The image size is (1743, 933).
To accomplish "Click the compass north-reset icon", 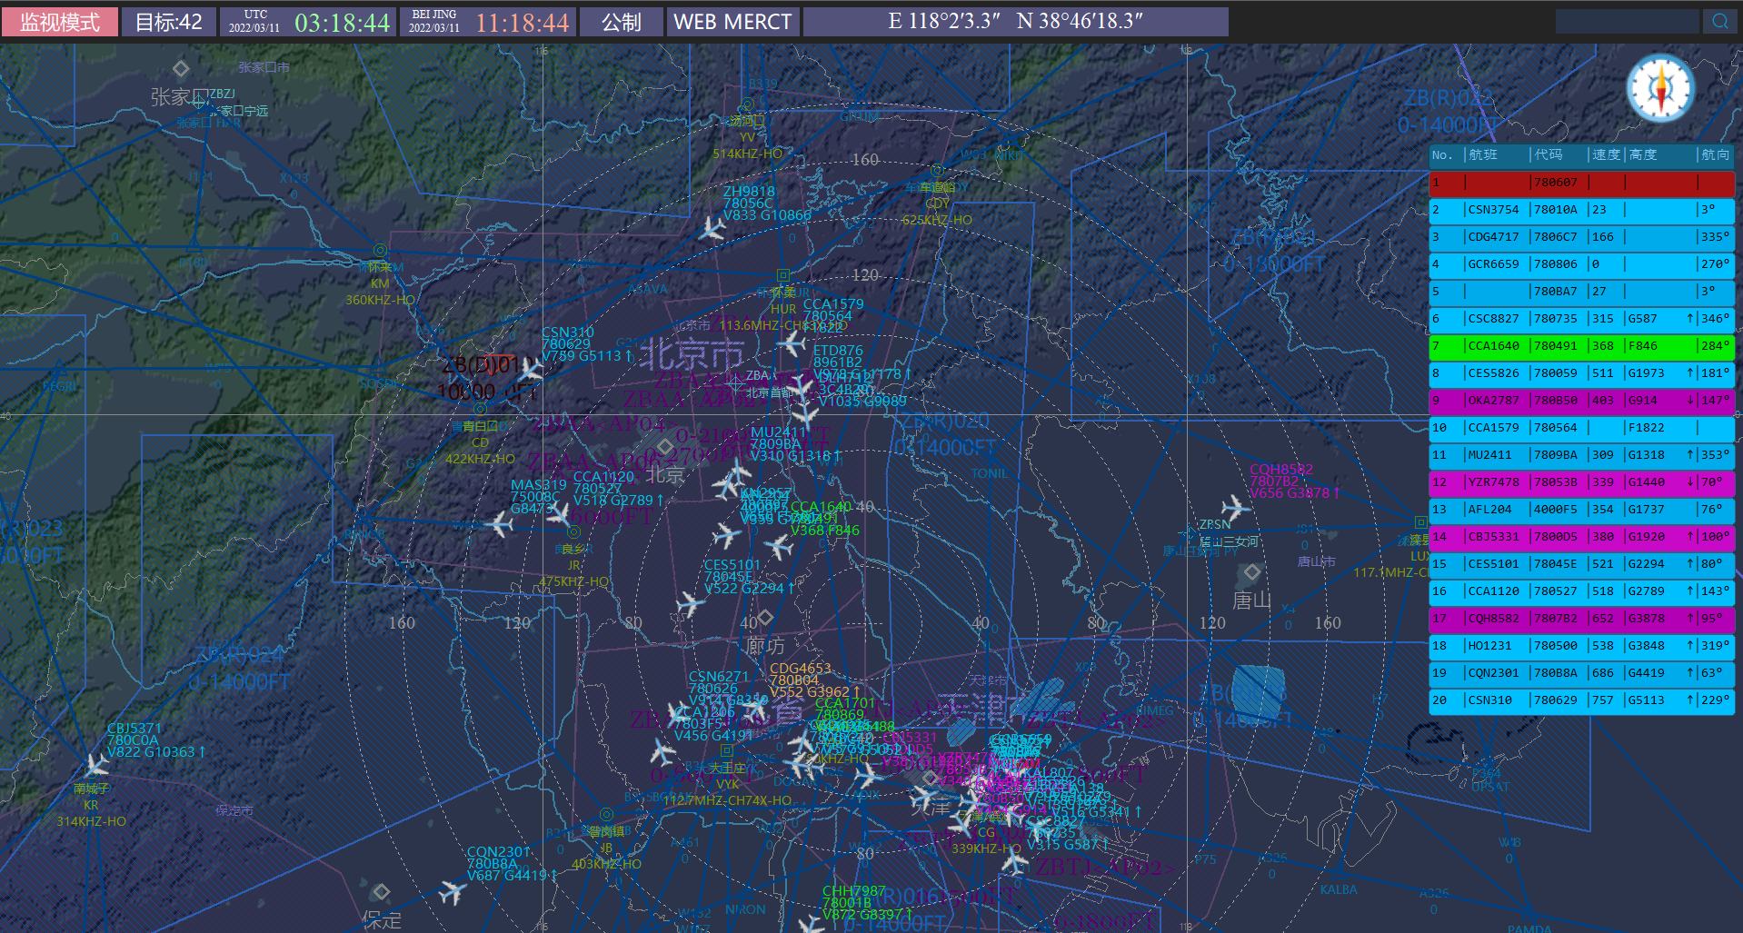I will point(1660,89).
